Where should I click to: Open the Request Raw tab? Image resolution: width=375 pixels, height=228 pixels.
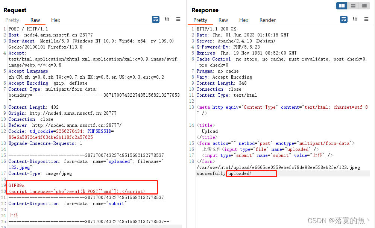tap(35, 20)
